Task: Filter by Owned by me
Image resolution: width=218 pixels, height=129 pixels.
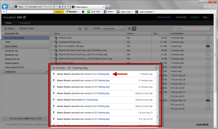Action: (11, 51)
